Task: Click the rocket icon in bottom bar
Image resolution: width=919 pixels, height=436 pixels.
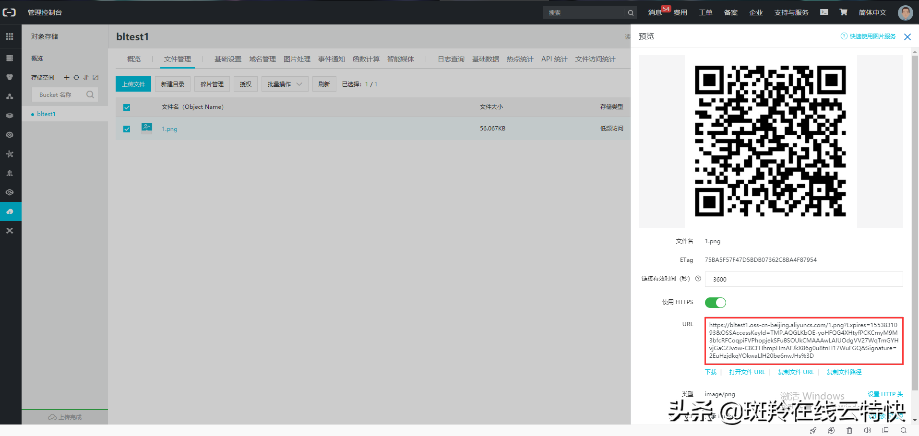Action: click(813, 430)
